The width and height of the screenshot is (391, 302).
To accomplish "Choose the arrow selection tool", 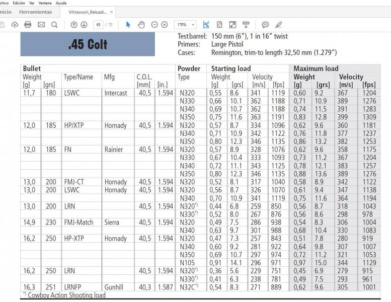I will click(x=128, y=25).
